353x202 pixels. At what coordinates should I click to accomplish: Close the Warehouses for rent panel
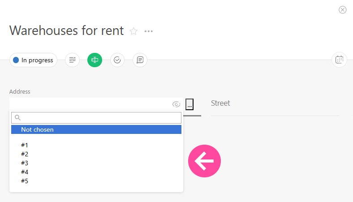(x=343, y=10)
